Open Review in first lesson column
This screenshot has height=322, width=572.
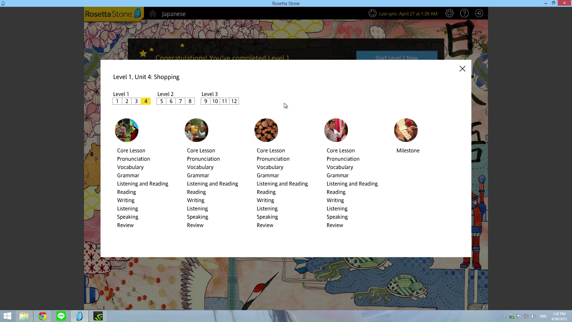(125, 225)
